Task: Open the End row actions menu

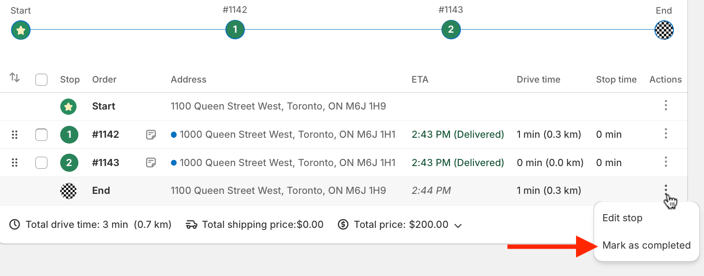Action: point(665,189)
